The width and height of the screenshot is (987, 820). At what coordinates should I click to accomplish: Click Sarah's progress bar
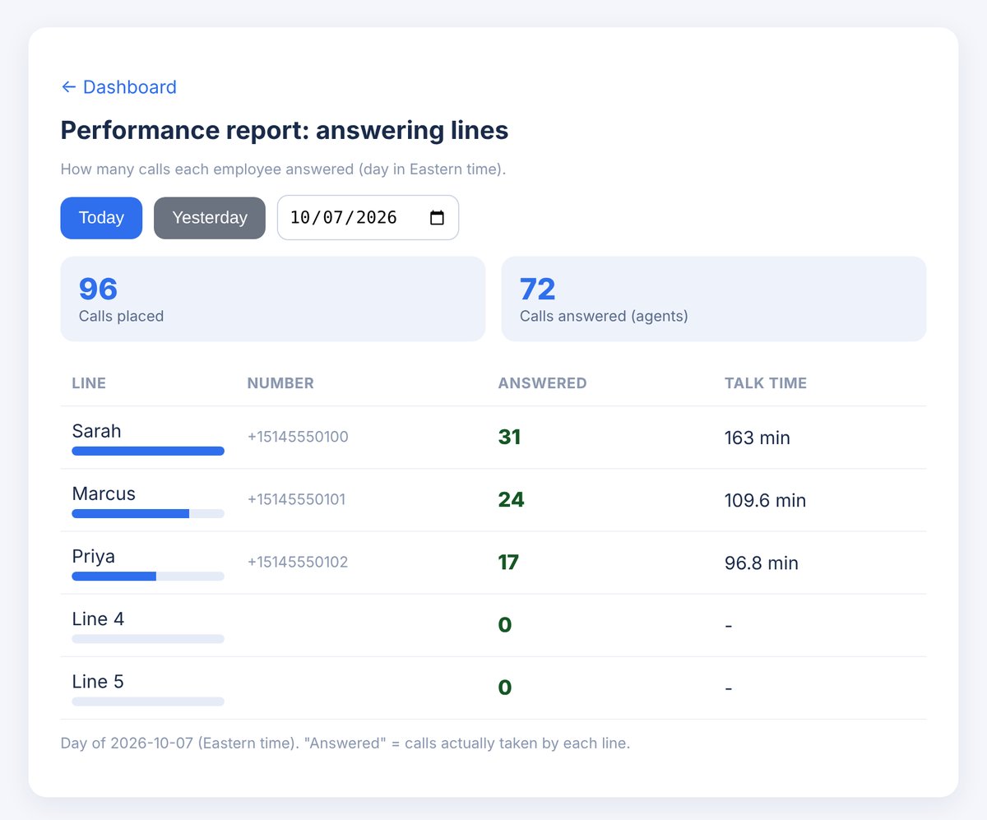tap(148, 451)
